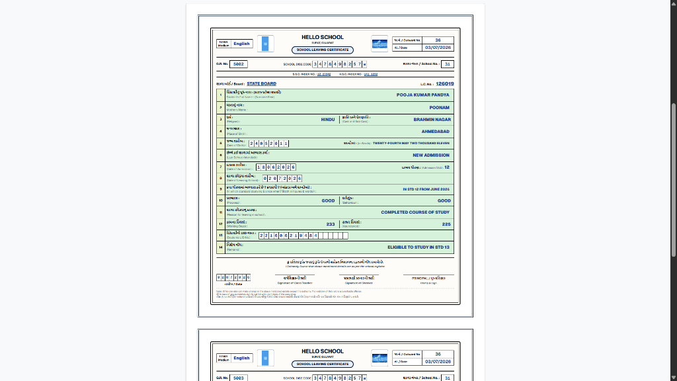Click the HELLO SCHOOL heading on certificate 5002
This screenshot has width=677, height=381.
(x=323, y=37)
